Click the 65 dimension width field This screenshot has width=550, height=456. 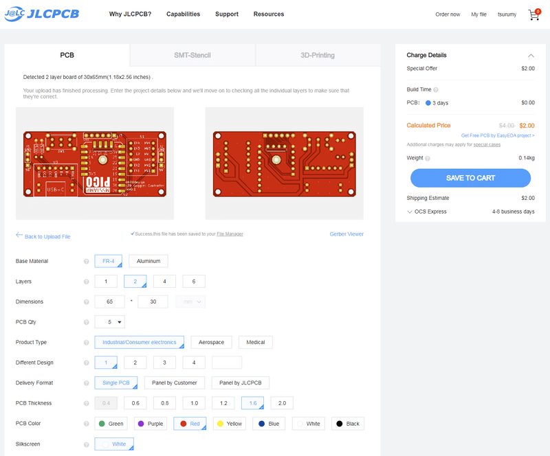(x=110, y=301)
